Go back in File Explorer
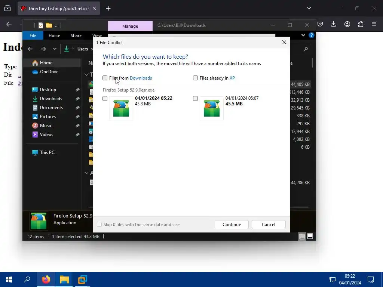The width and height of the screenshot is (383, 287). 30,49
